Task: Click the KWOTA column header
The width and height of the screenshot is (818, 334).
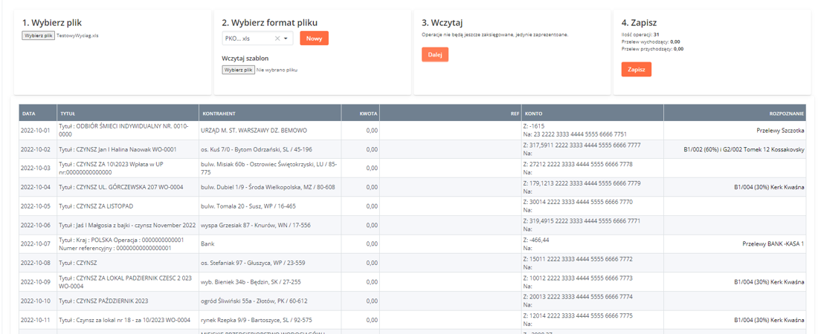Action: click(368, 114)
